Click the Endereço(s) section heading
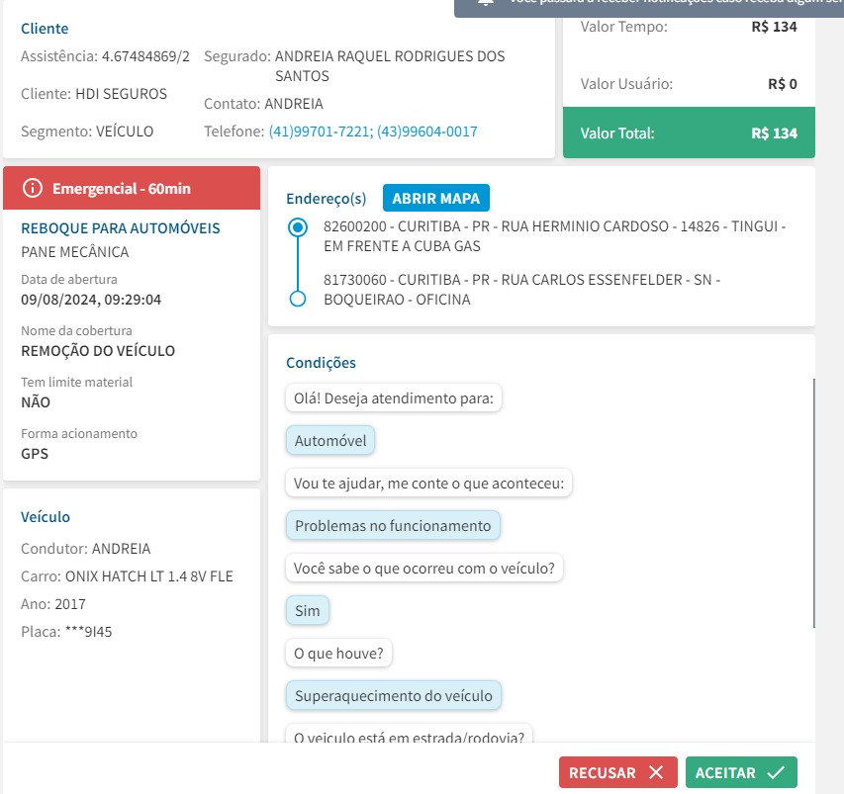 327,199
